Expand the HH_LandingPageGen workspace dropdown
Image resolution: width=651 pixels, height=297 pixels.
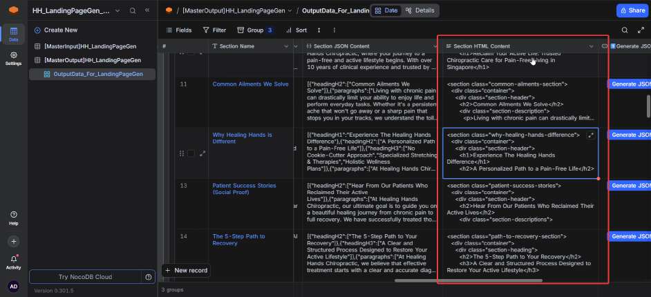[x=117, y=11]
